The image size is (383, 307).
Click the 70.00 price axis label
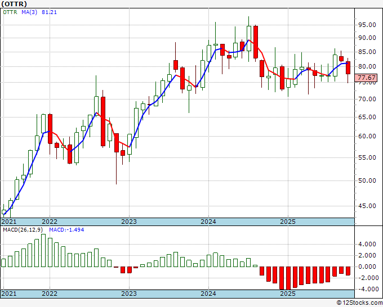367,99
